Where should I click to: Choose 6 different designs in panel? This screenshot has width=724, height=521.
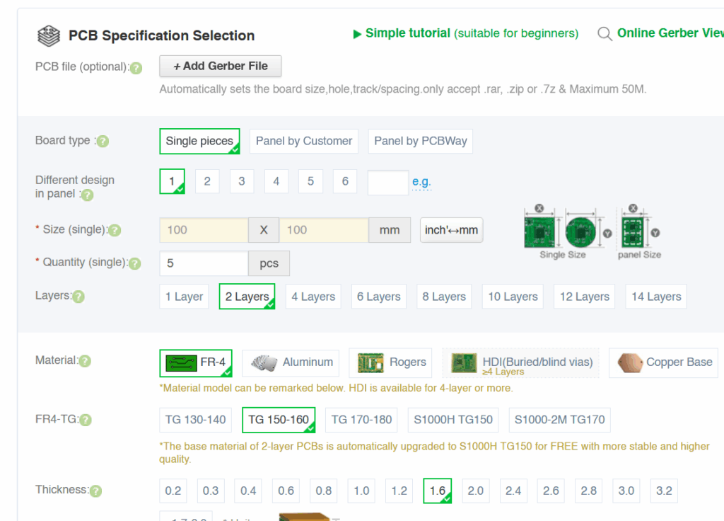coord(345,181)
